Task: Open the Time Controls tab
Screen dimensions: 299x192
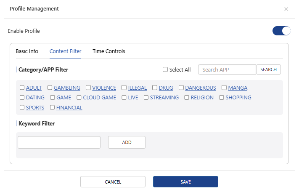Action: tap(108, 51)
